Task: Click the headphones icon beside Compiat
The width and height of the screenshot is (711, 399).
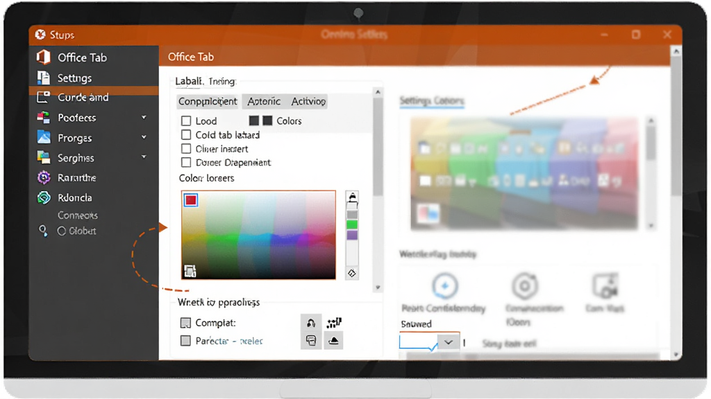Action: click(311, 323)
